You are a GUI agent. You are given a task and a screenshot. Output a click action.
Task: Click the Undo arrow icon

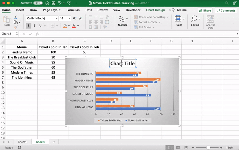(60, 3)
